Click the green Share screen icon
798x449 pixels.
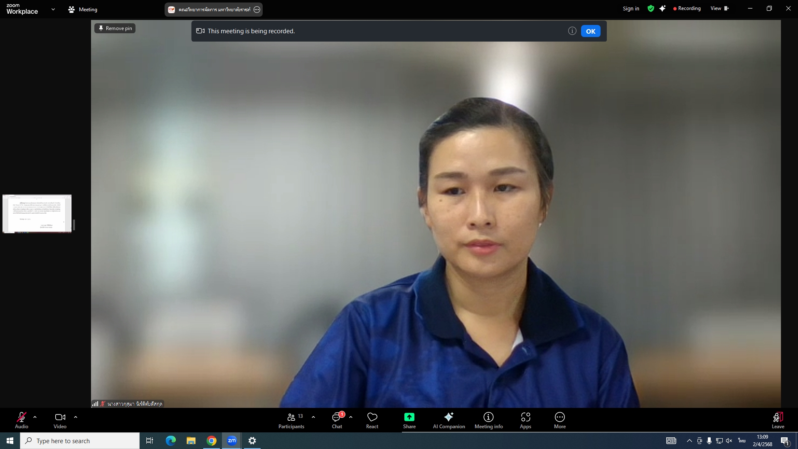coord(409,417)
